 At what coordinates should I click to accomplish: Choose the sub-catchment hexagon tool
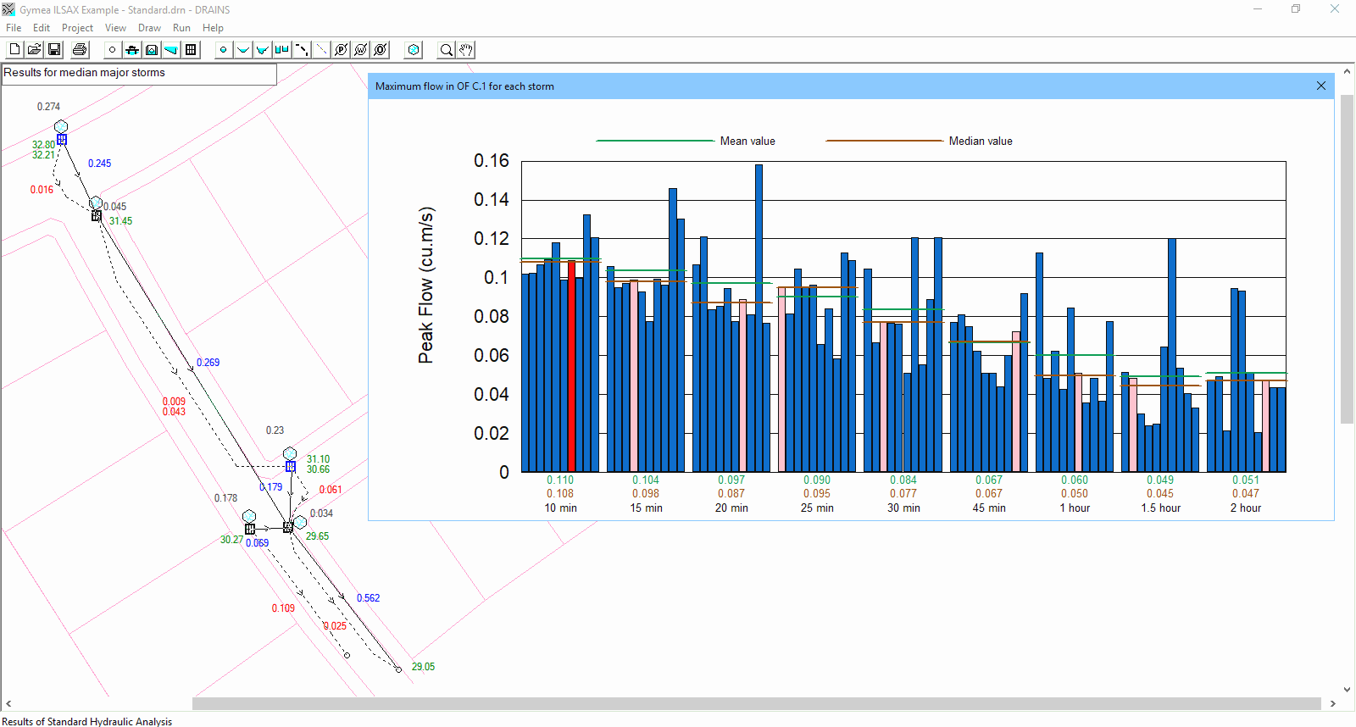pyautogui.click(x=414, y=50)
